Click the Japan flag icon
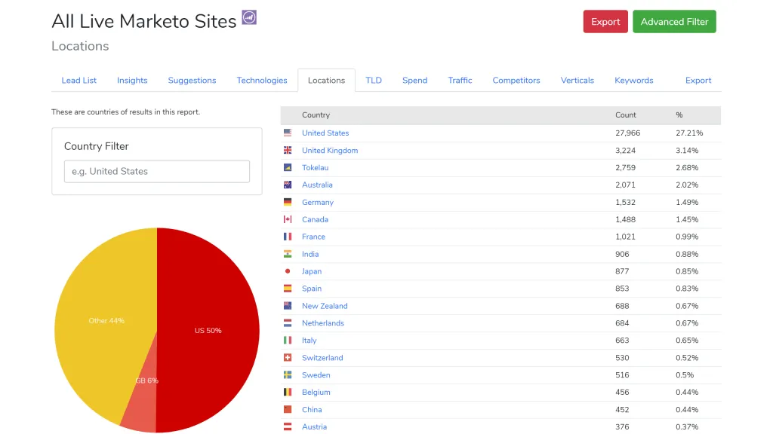Image resolution: width=773 pixels, height=434 pixels. tap(288, 271)
